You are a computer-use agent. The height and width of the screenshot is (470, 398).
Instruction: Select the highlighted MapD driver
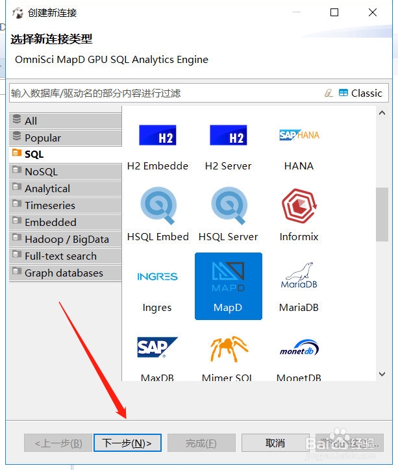(x=229, y=286)
